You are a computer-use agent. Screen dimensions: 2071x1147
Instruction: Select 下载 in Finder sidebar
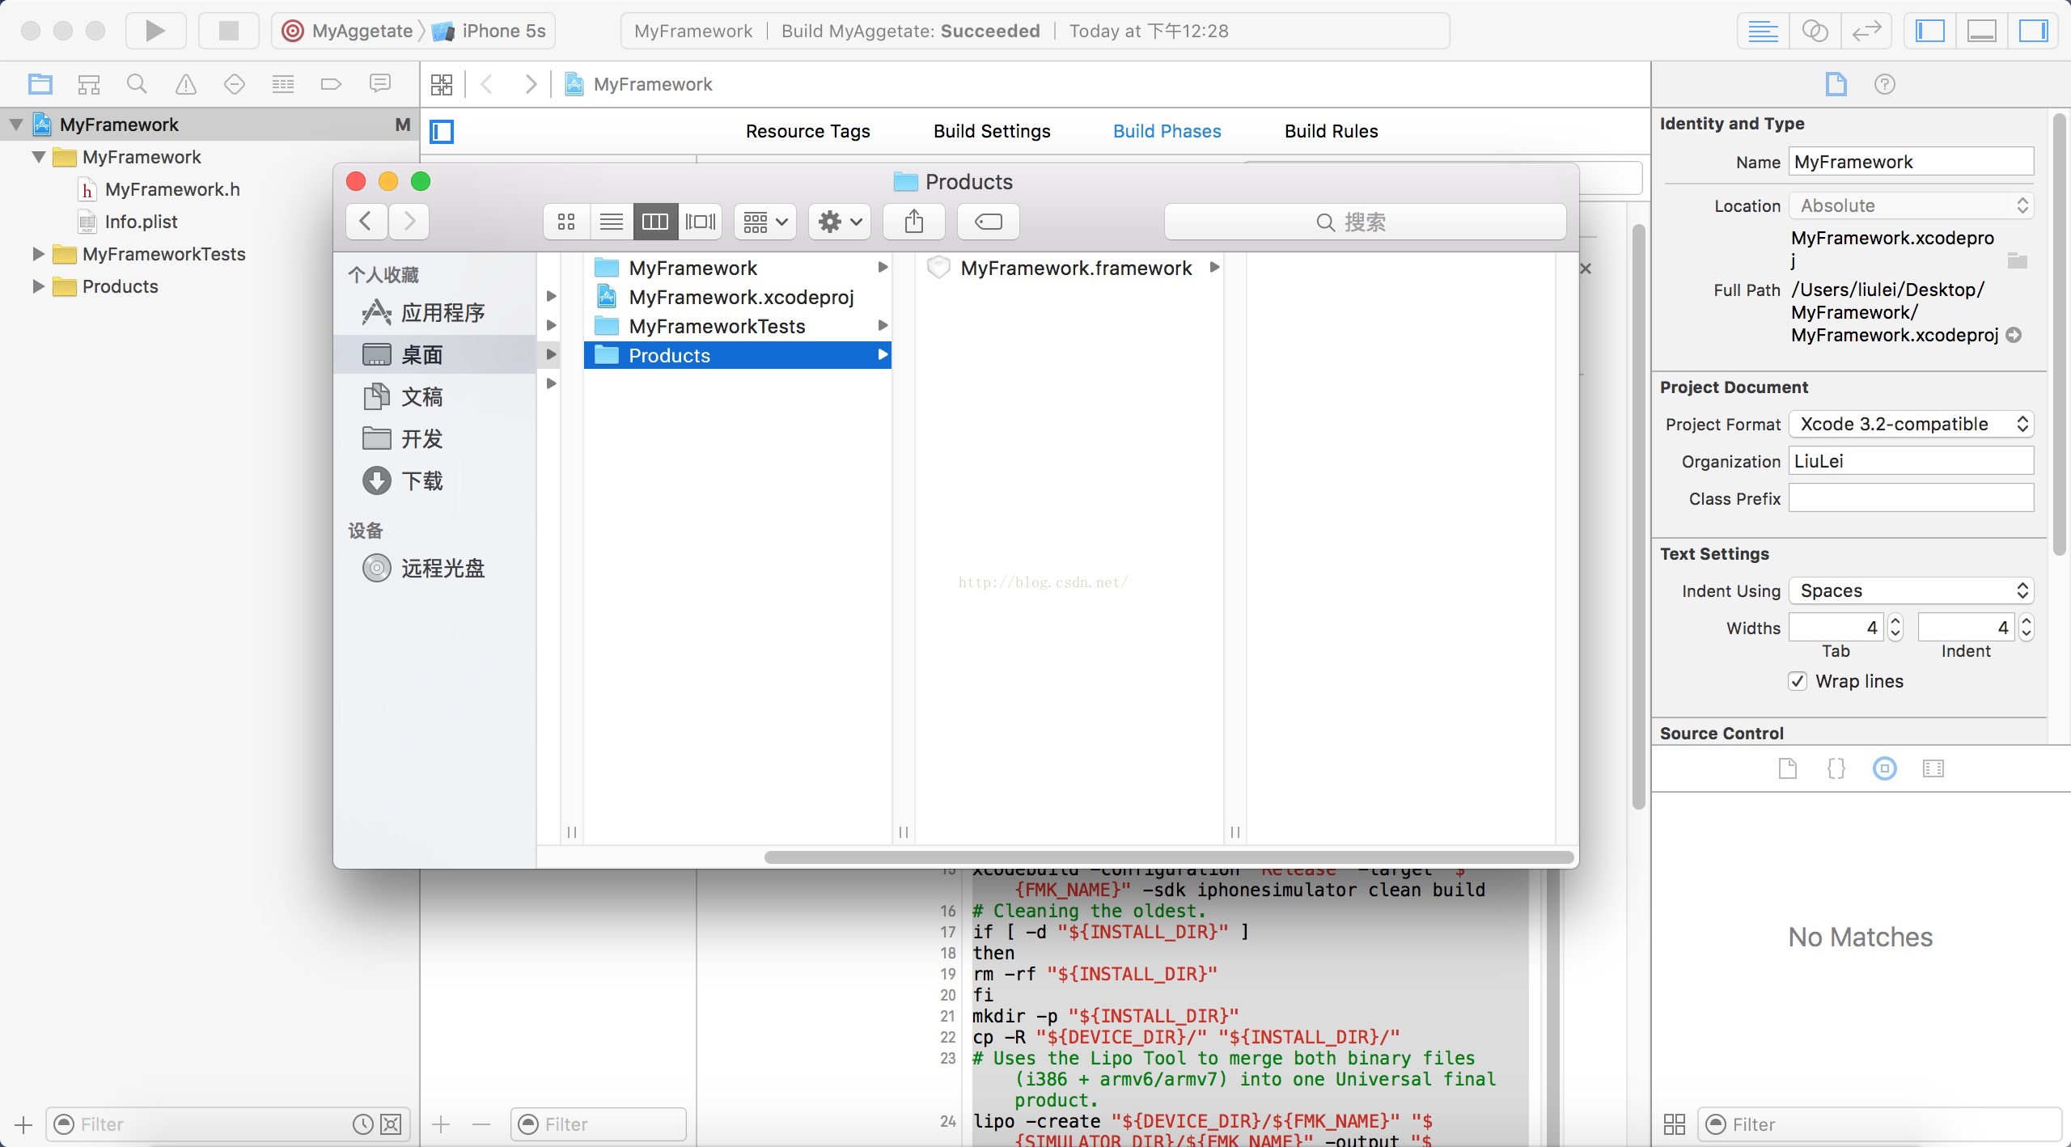pyautogui.click(x=435, y=480)
